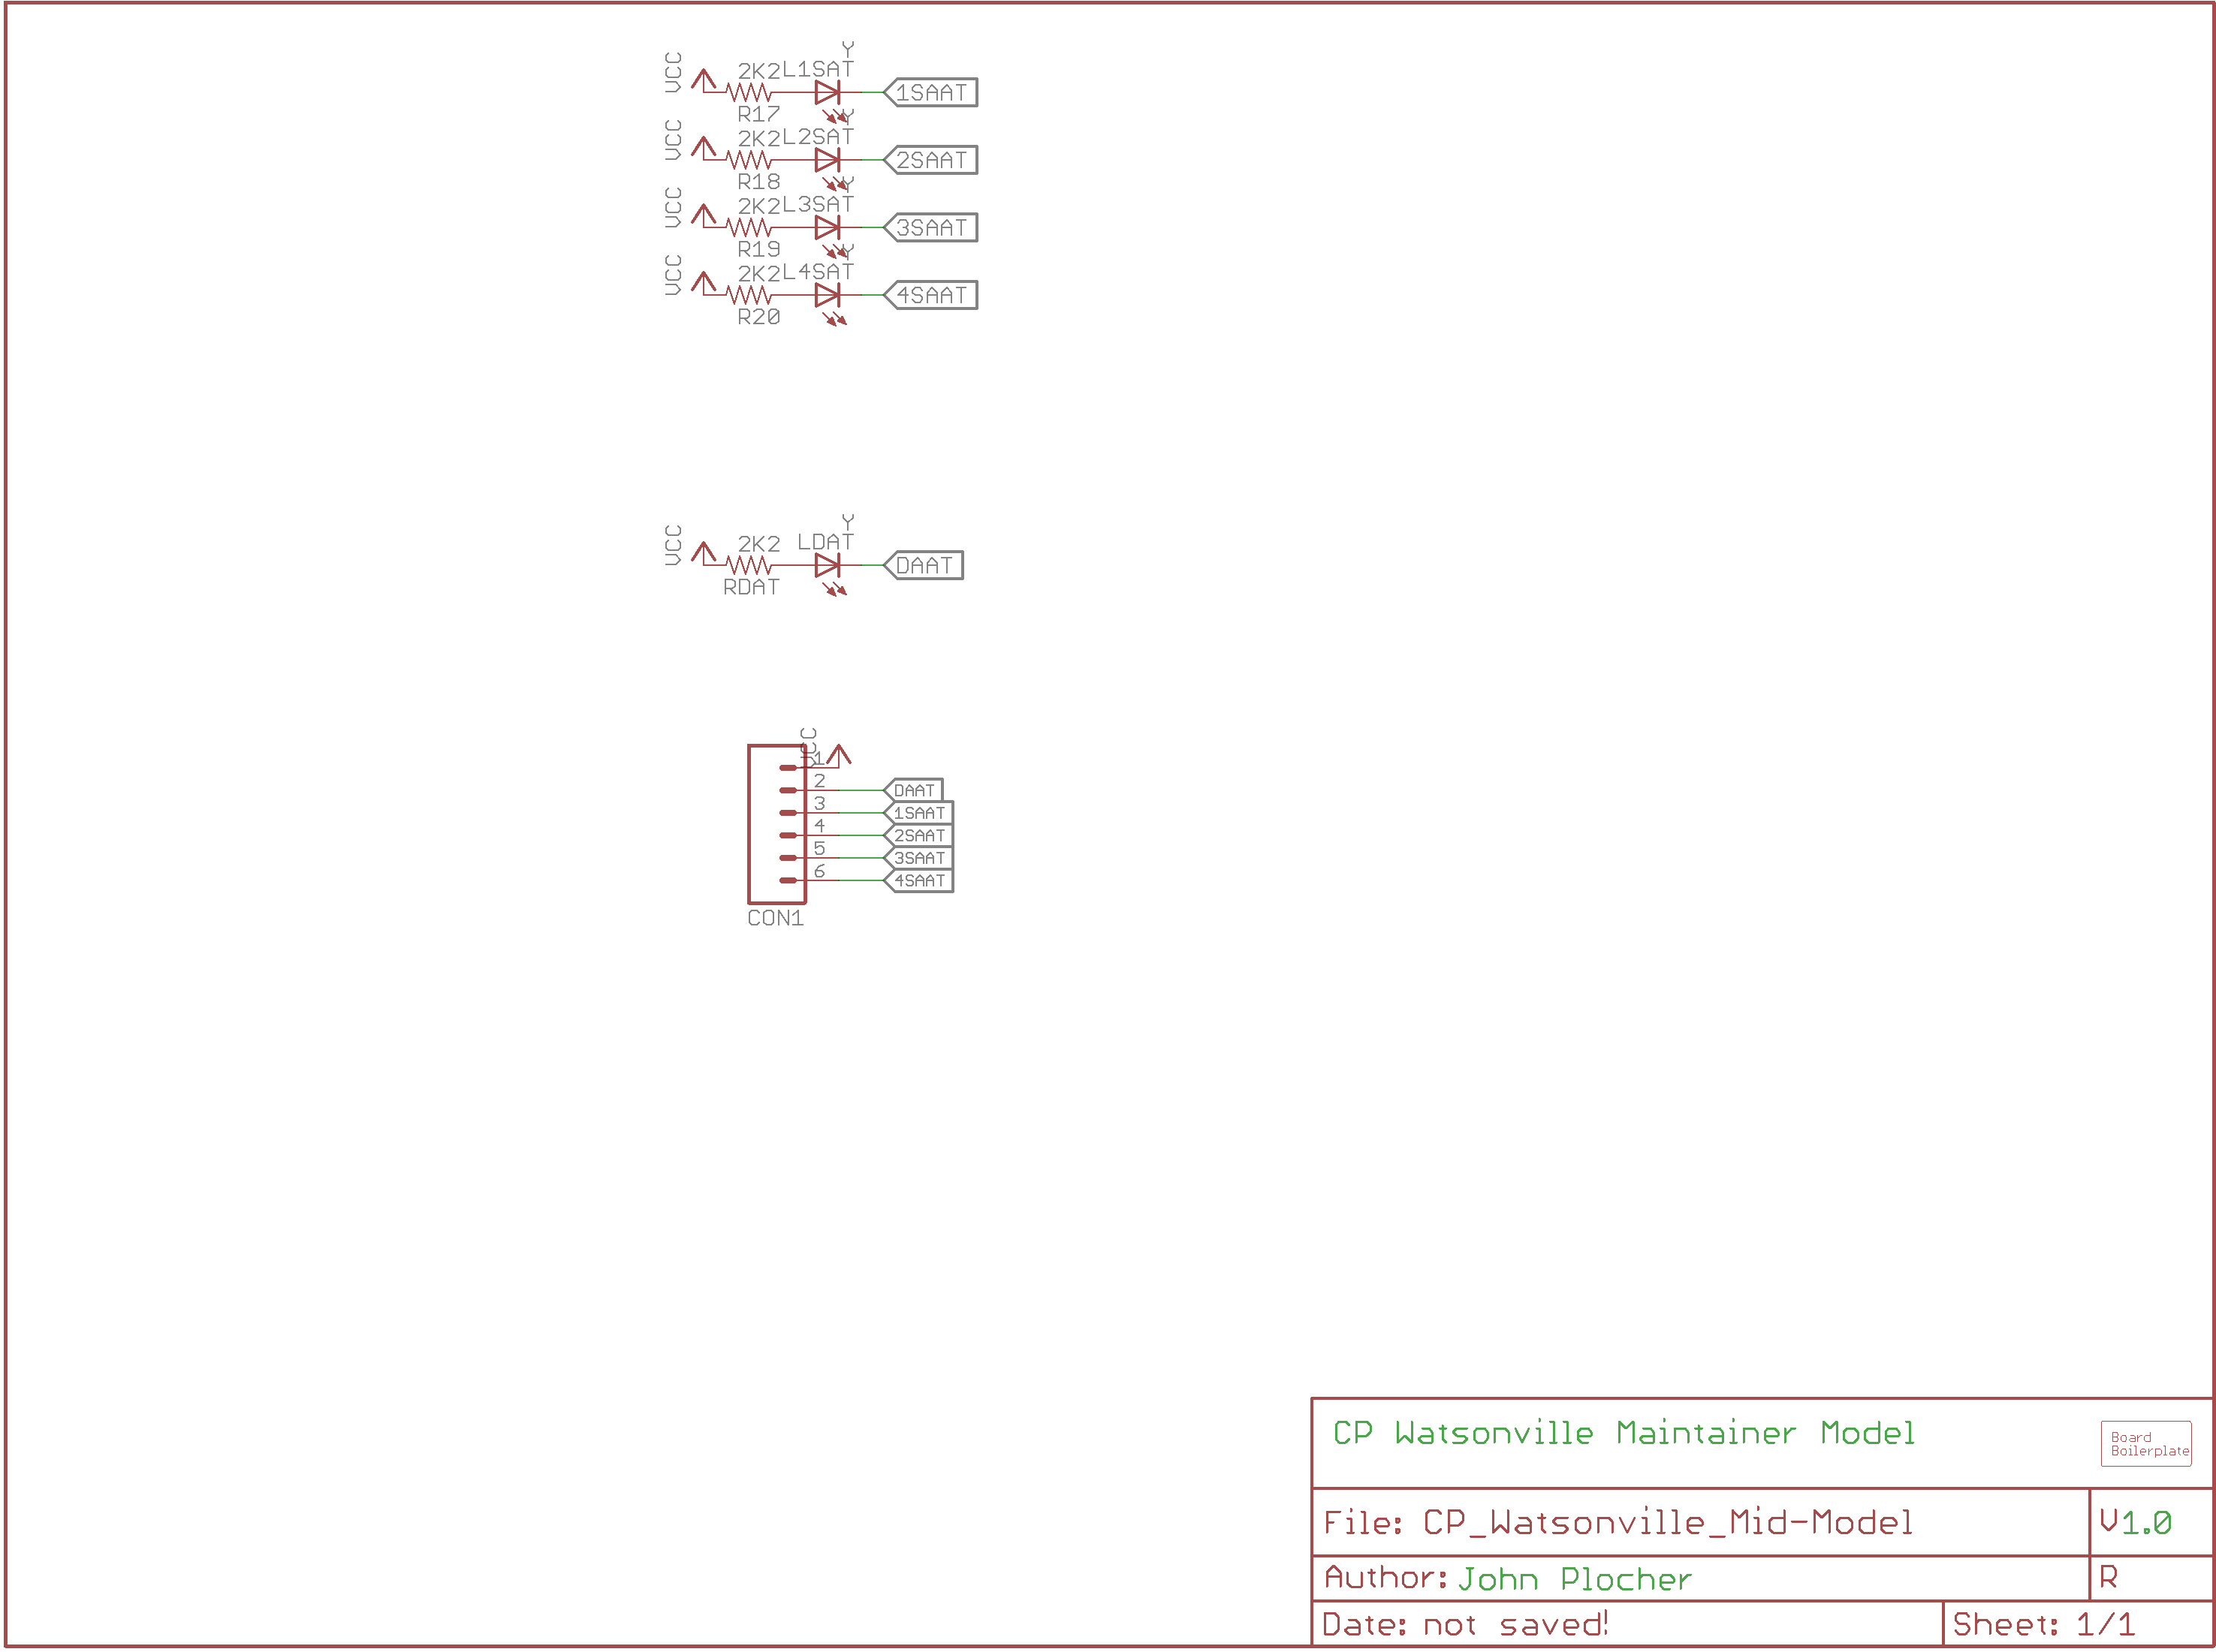Select VCC supply arrow at CON1 pin 1
This screenshot has height=1652, width=2216.
(x=840, y=756)
